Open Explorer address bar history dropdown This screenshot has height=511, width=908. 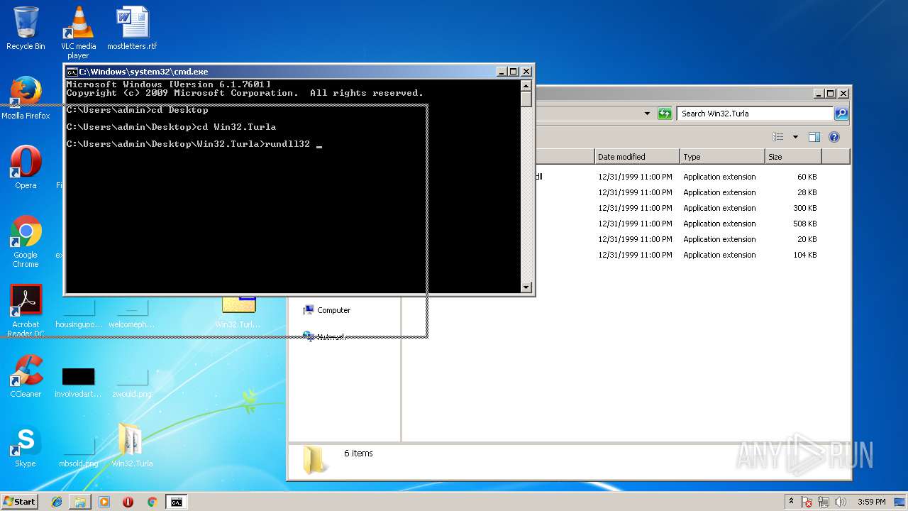tap(647, 114)
